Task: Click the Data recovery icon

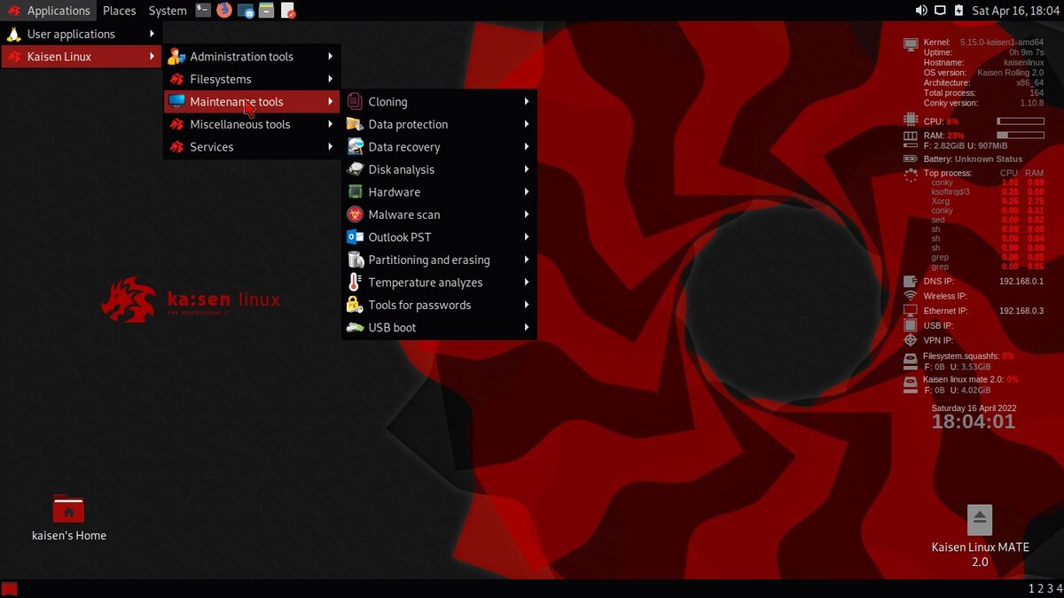Action: click(x=355, y=147)
